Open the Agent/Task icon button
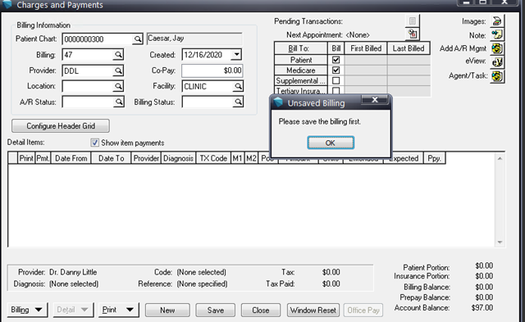 point(497,76)
